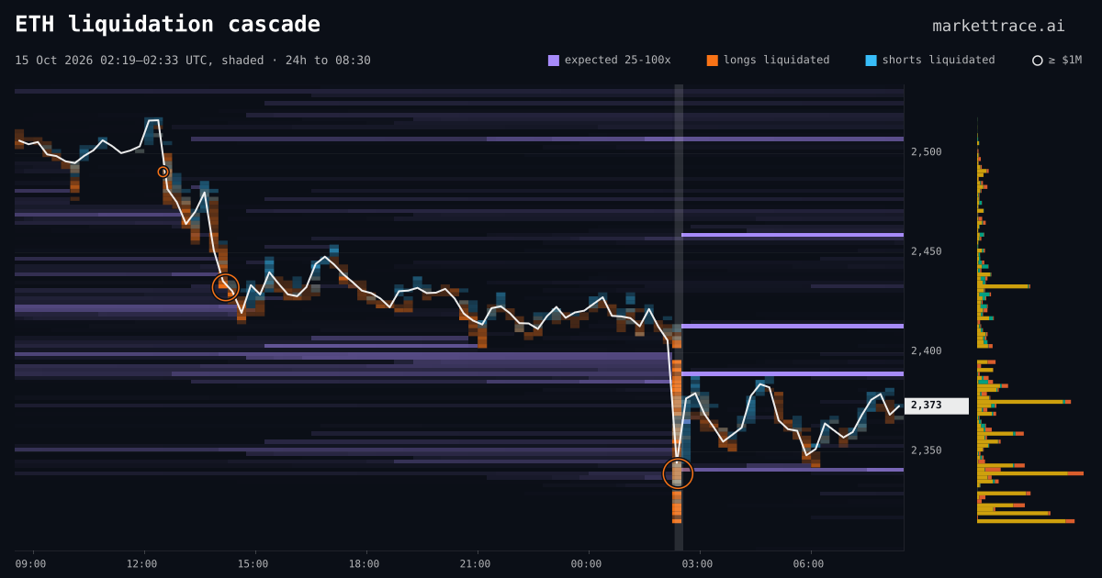Click the 03:00 time axis label
The image size is (1102, 578).
(x=697, y=564)
